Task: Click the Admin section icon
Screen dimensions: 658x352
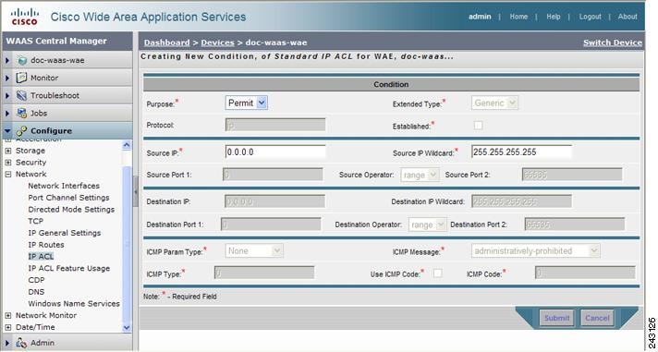Action: 21,343
